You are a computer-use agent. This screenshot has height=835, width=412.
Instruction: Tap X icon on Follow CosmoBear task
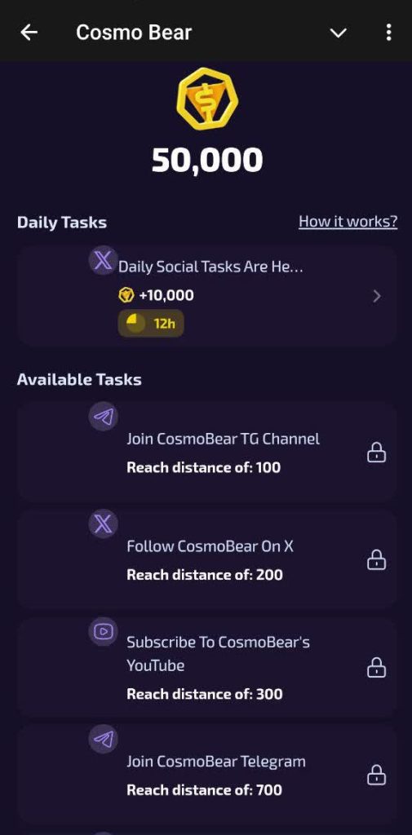[x=103, y=524]
